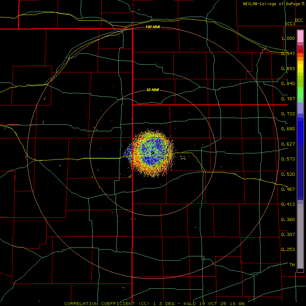The width and height of the screenshot is (306, 306).
Task: Select the 0.680 value on the color scale
Action: point(288,129)
